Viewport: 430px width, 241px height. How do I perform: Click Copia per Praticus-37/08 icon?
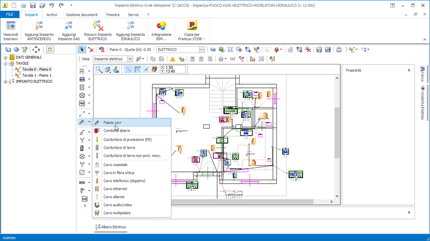192,25
